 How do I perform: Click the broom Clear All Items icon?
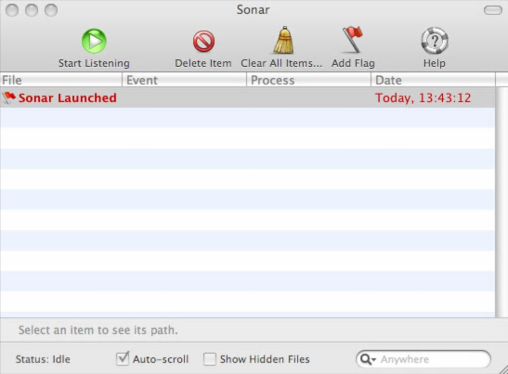point(283,40)
